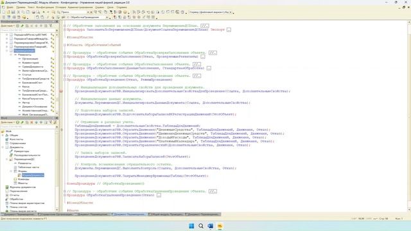Select Организация attribute in upper tree
The image size is (411, 231).
pos(30,58)
